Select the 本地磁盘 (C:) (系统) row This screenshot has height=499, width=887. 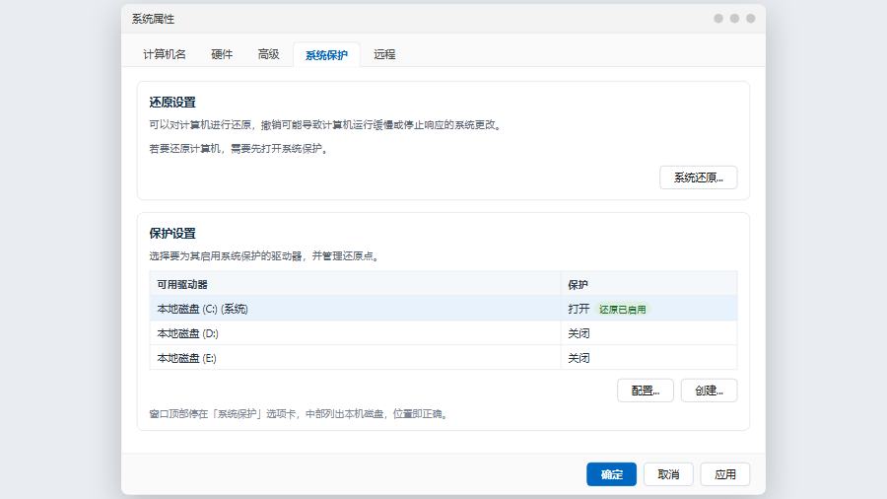click(443, 309)
